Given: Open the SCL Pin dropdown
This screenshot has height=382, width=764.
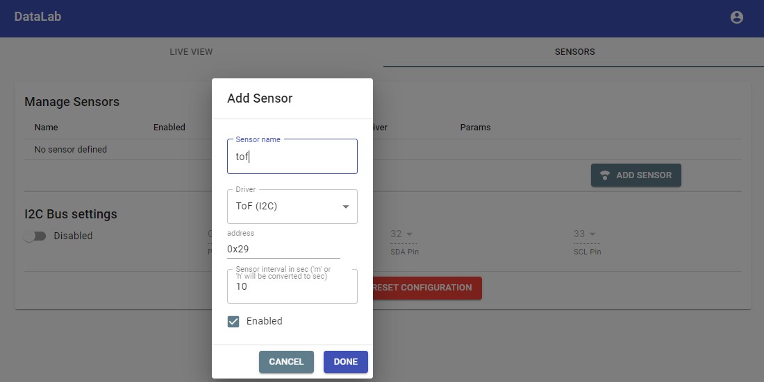Looking at the screenshot, I should click(585, 234).
